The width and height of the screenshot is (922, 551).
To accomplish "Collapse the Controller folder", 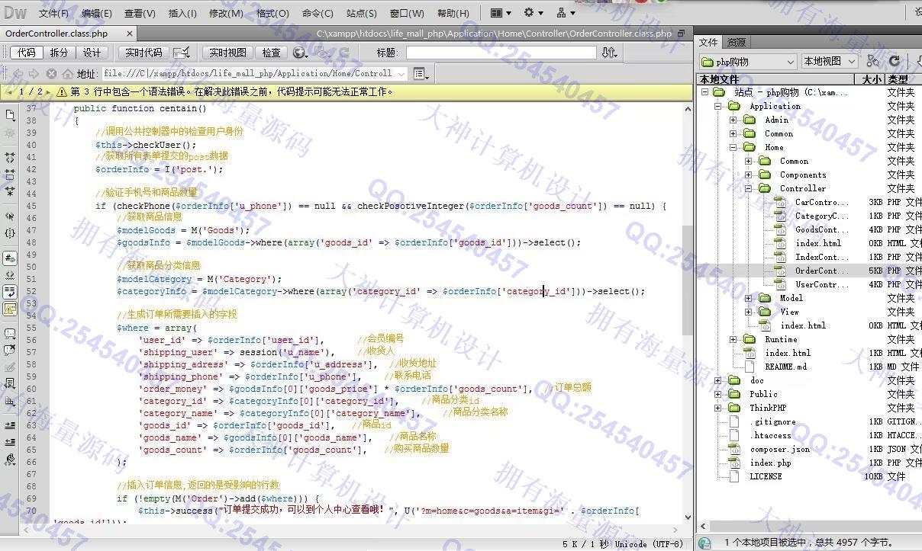I will click(x=748, y=188).
